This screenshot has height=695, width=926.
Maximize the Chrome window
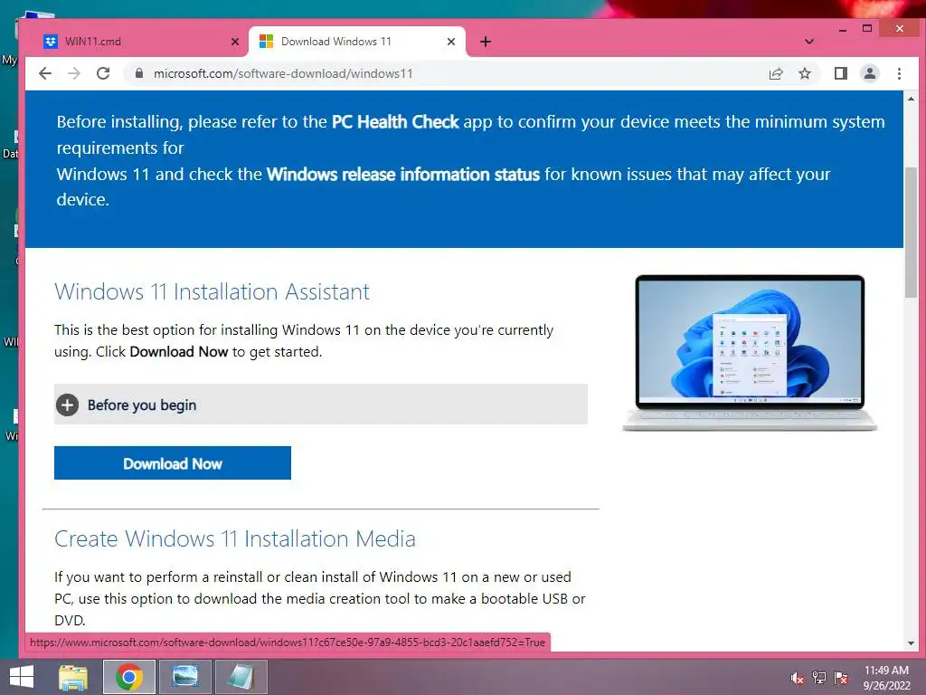(867, 28)
